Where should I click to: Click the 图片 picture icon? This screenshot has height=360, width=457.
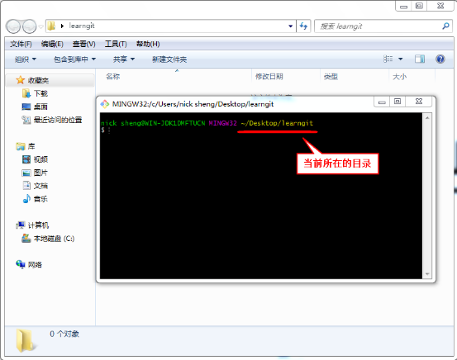(26, 173)
